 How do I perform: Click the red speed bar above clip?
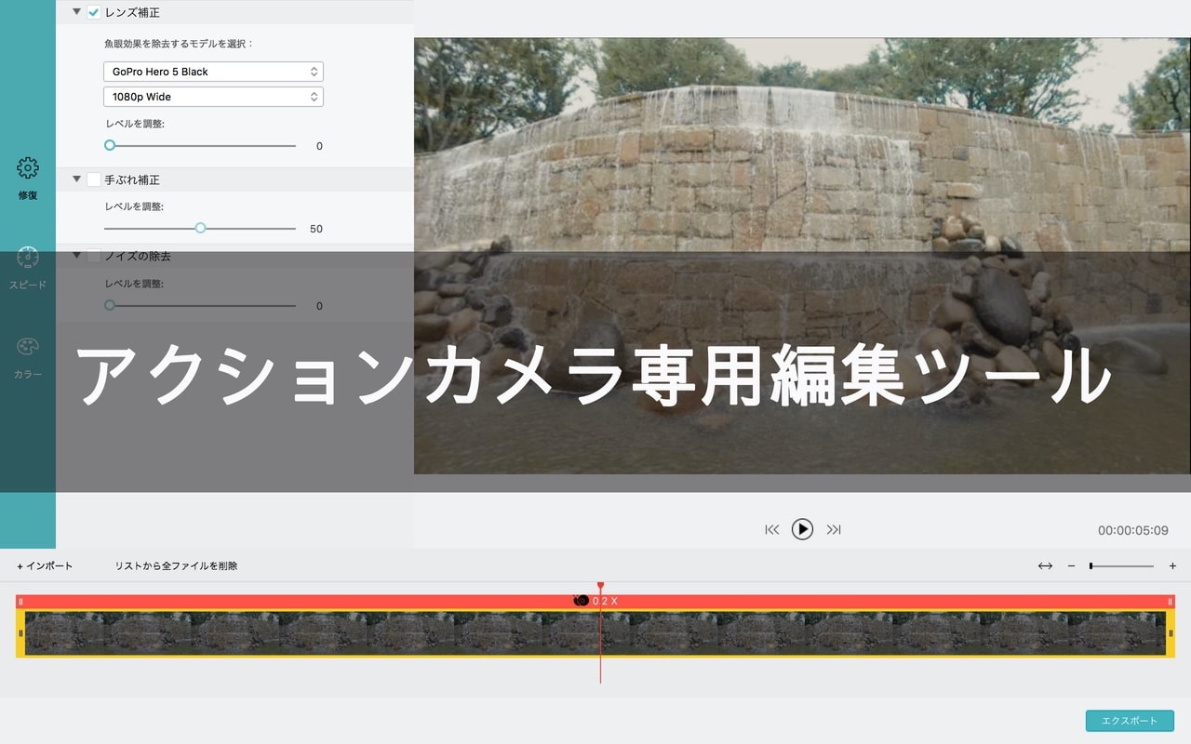coord(595,602)
